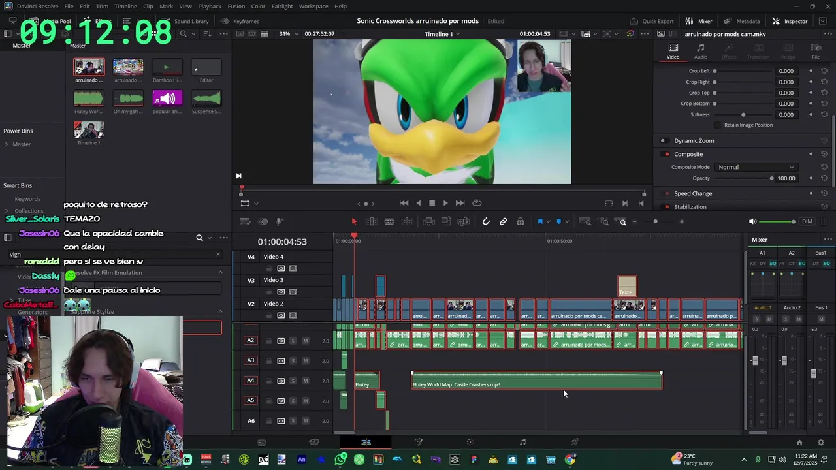Open the Metadata panel

coord(742,21)
